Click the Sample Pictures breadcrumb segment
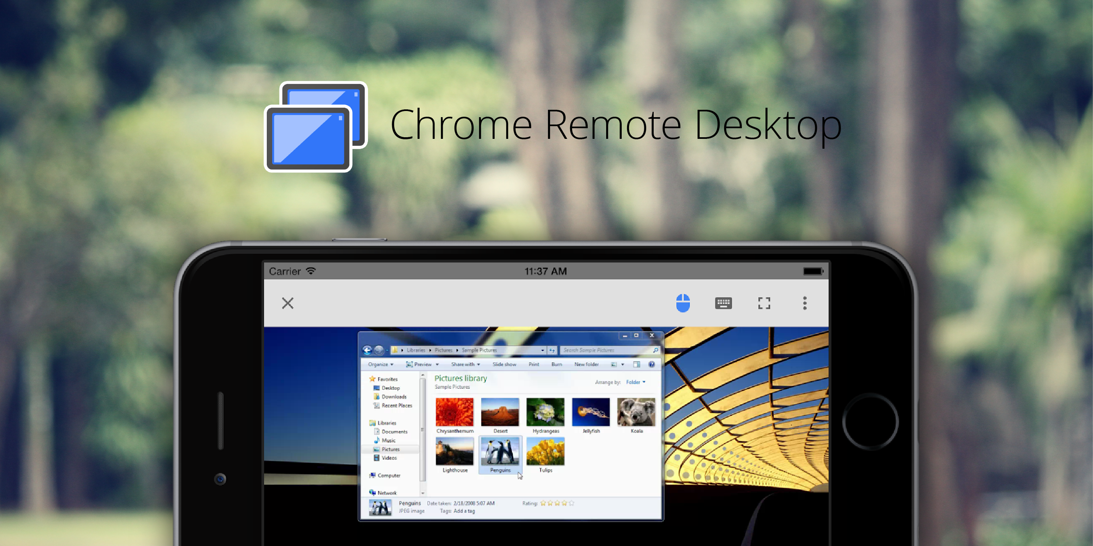This screenshot has height=546, width=1093. (479, 350)
